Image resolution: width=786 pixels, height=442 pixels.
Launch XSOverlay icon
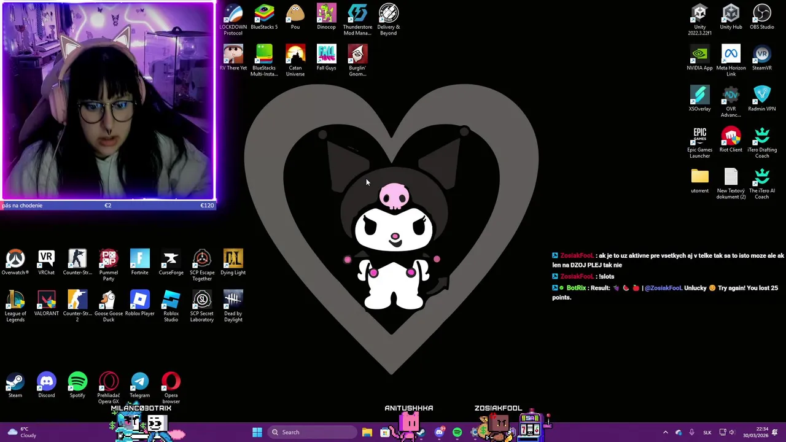pos(699,99)
